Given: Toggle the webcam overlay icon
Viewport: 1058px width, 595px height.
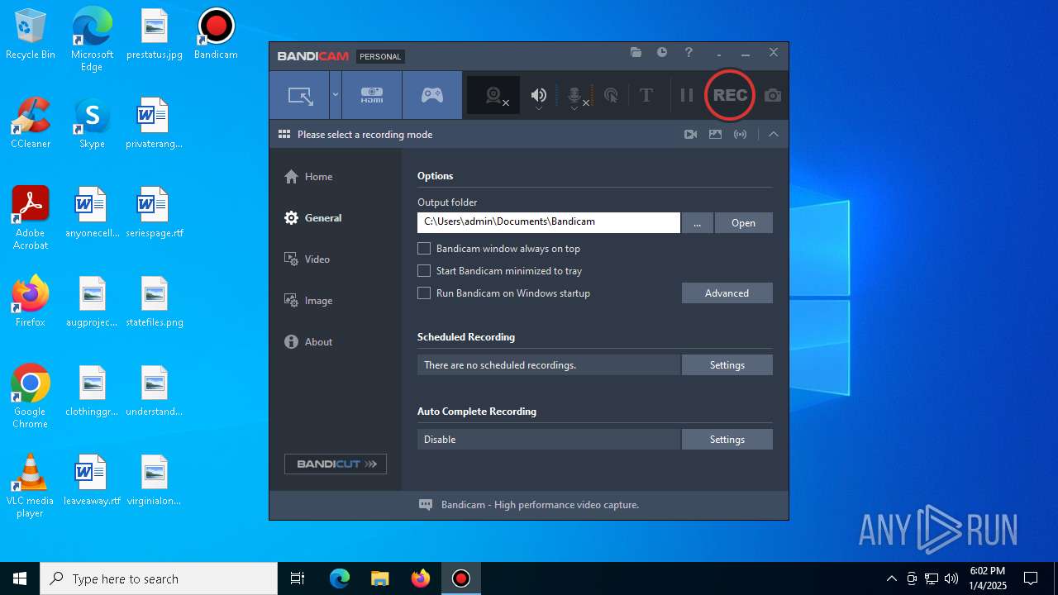Looking at the screenshot, I should (494, 96).
